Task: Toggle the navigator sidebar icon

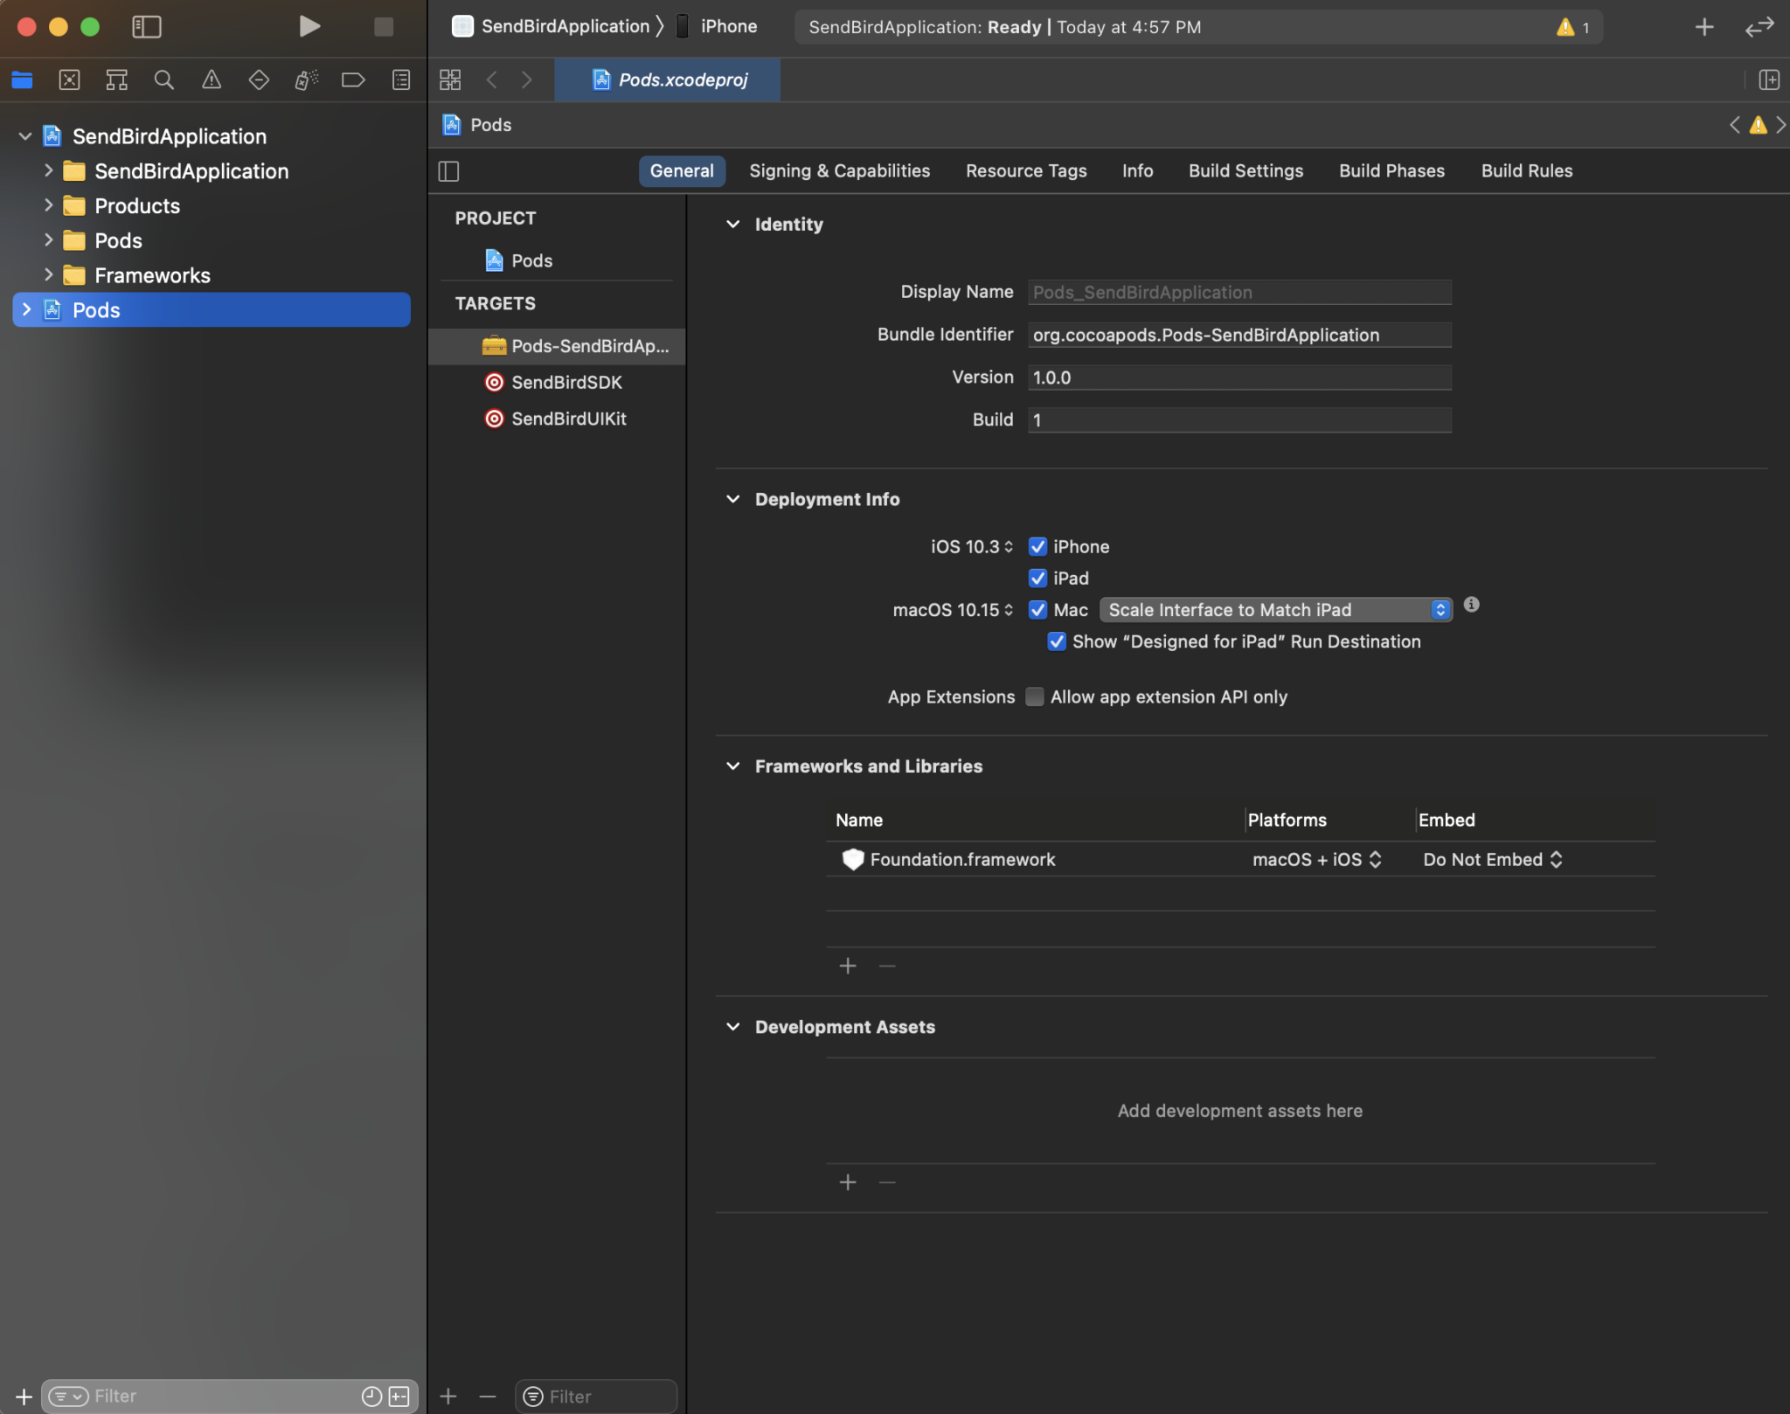Action: [147, 26]
